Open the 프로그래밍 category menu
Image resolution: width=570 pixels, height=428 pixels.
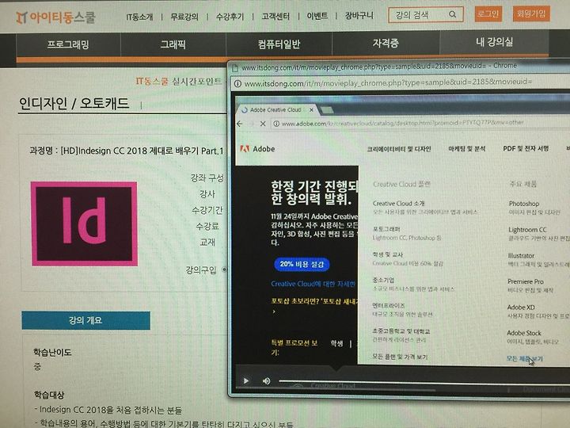68,44
